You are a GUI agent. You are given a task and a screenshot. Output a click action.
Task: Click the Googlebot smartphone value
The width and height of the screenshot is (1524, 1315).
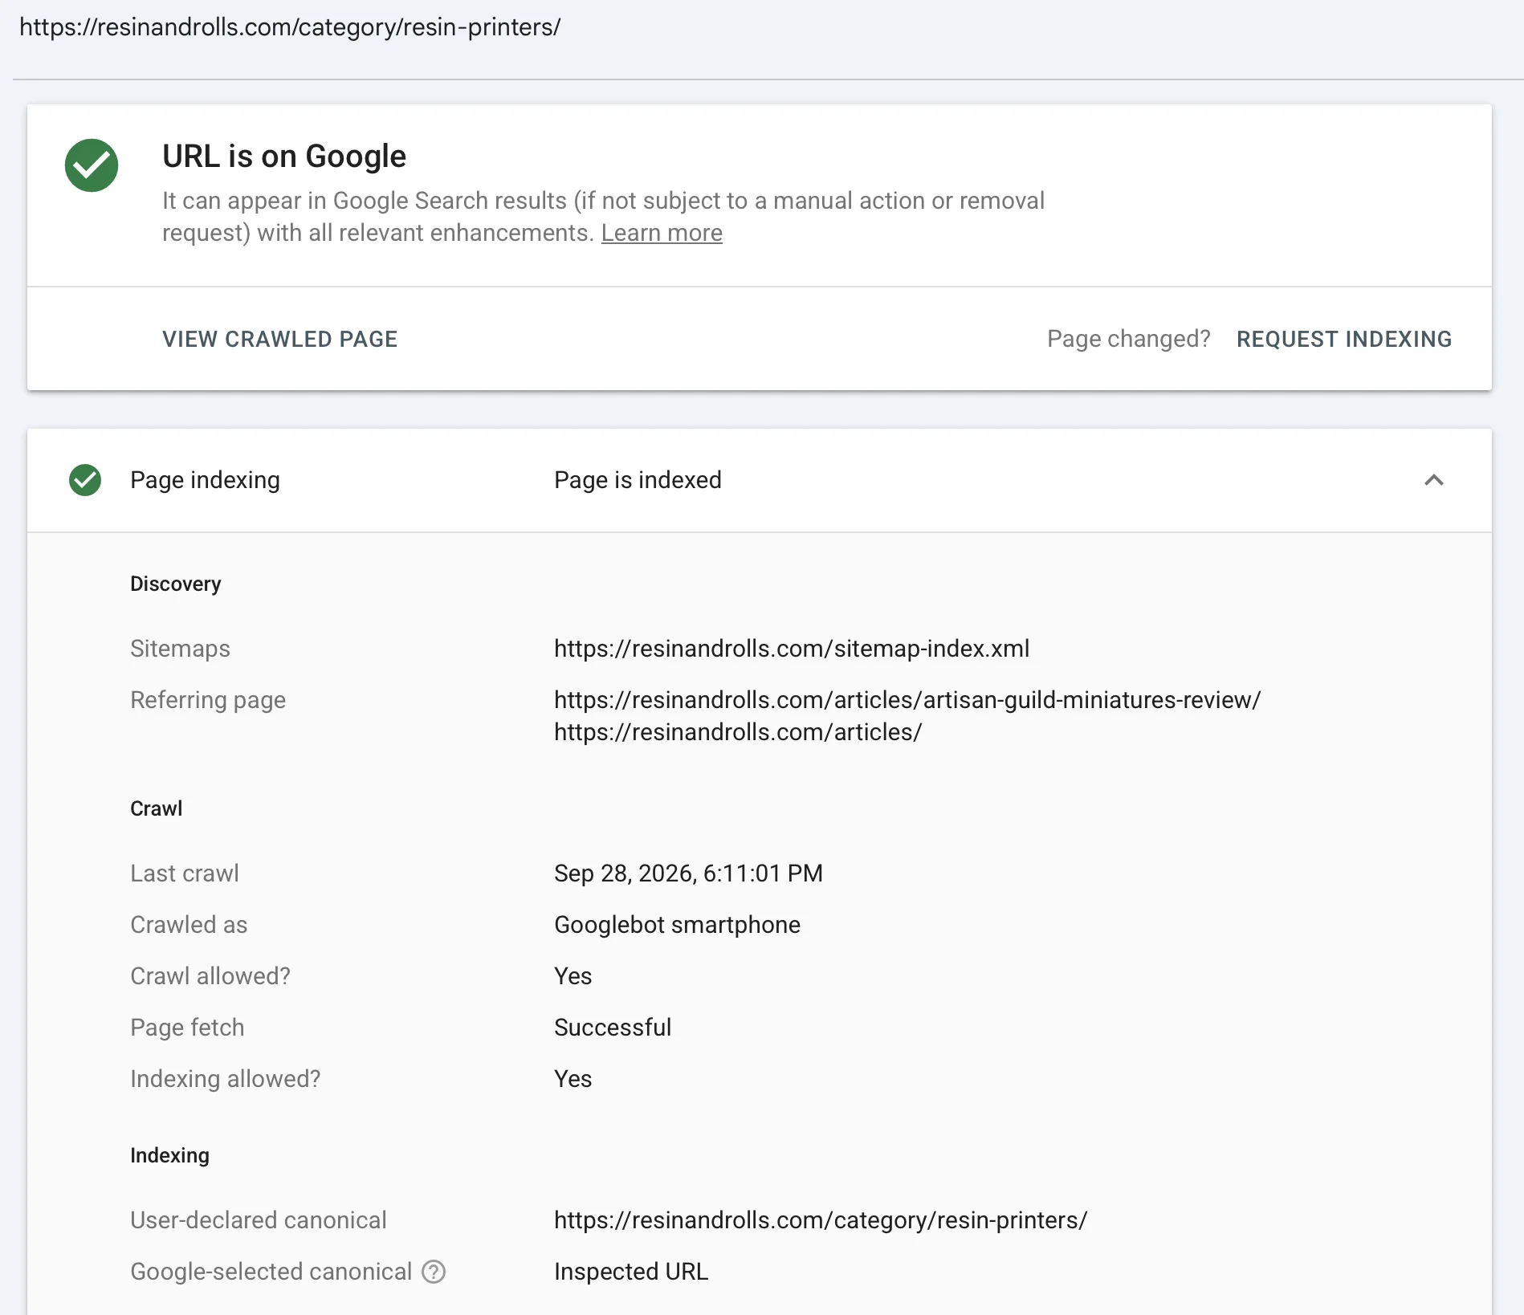(x=677, y=925)
